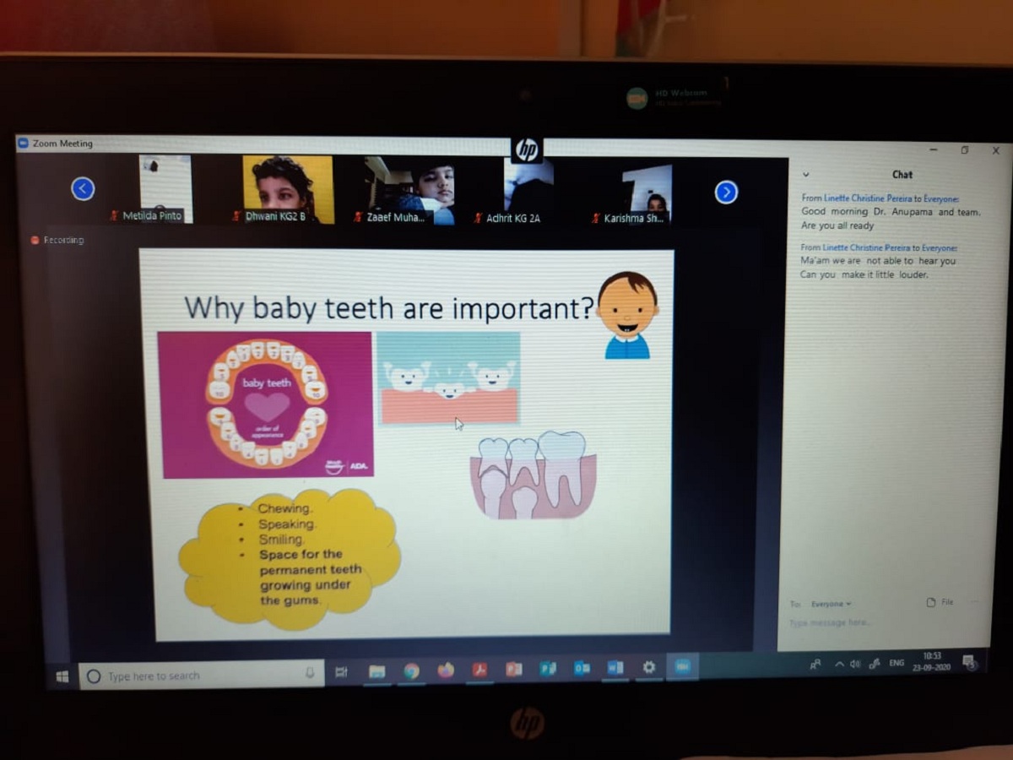Open Outlook from the taskbar
This screenshot has height=760, width=1013.
[x=582, y=669]
